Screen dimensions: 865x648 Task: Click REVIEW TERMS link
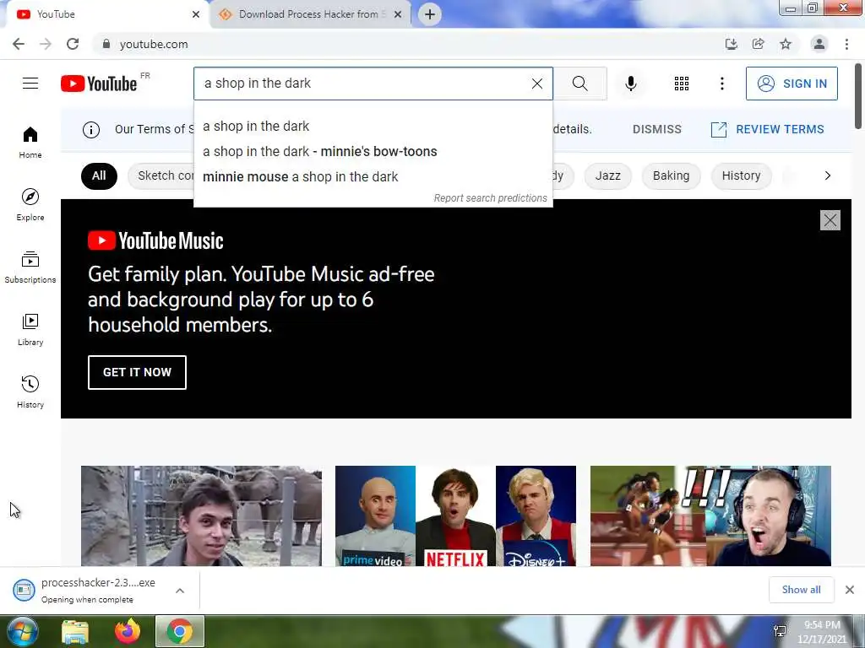[767, 129]
